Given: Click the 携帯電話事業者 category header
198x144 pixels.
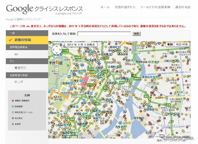Looking at the screenshot, I should pyautogui.click(x=27, y=47).
